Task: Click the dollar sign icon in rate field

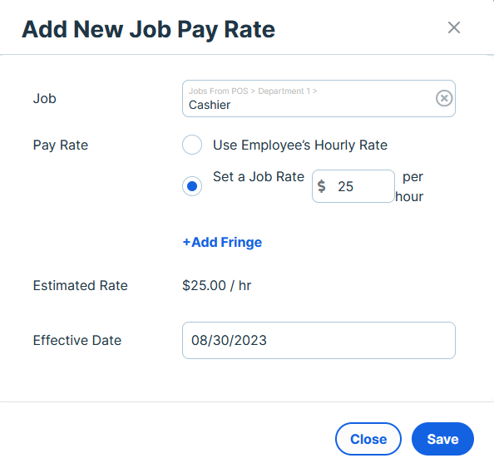Action: pyautogui.click(x=321, y=186)
